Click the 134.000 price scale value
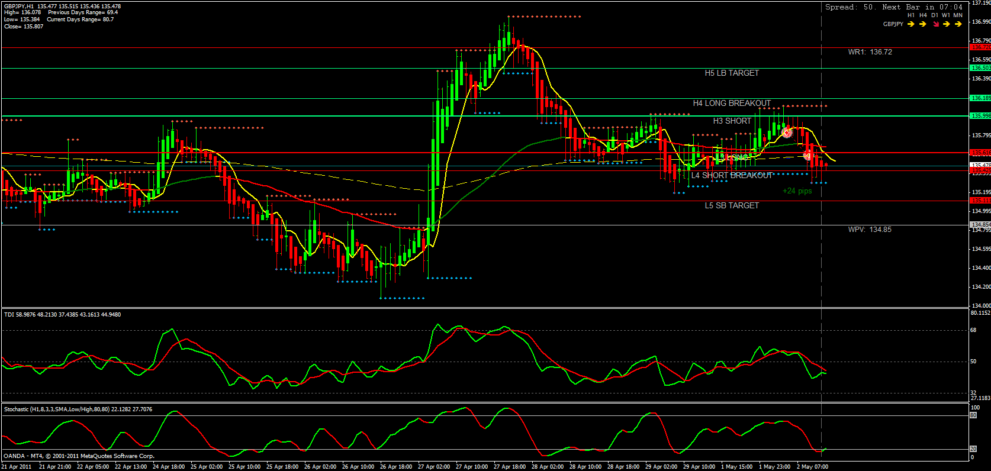The width and height of the screenshot is (991, 471). pos(982,305)
